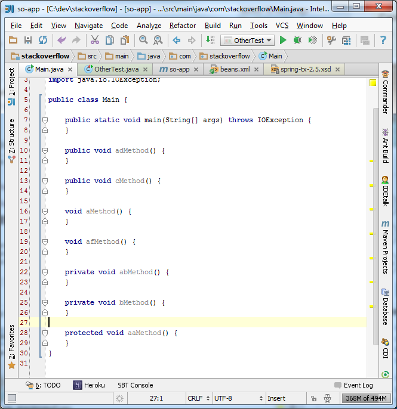Click the cursor position 27:1 indicator
This screenshot has height=409, width=397.
coord(156,398)
